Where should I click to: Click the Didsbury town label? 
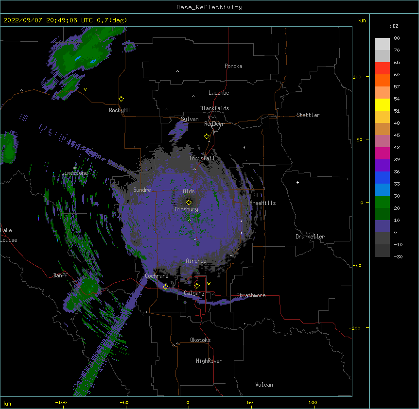187,209
